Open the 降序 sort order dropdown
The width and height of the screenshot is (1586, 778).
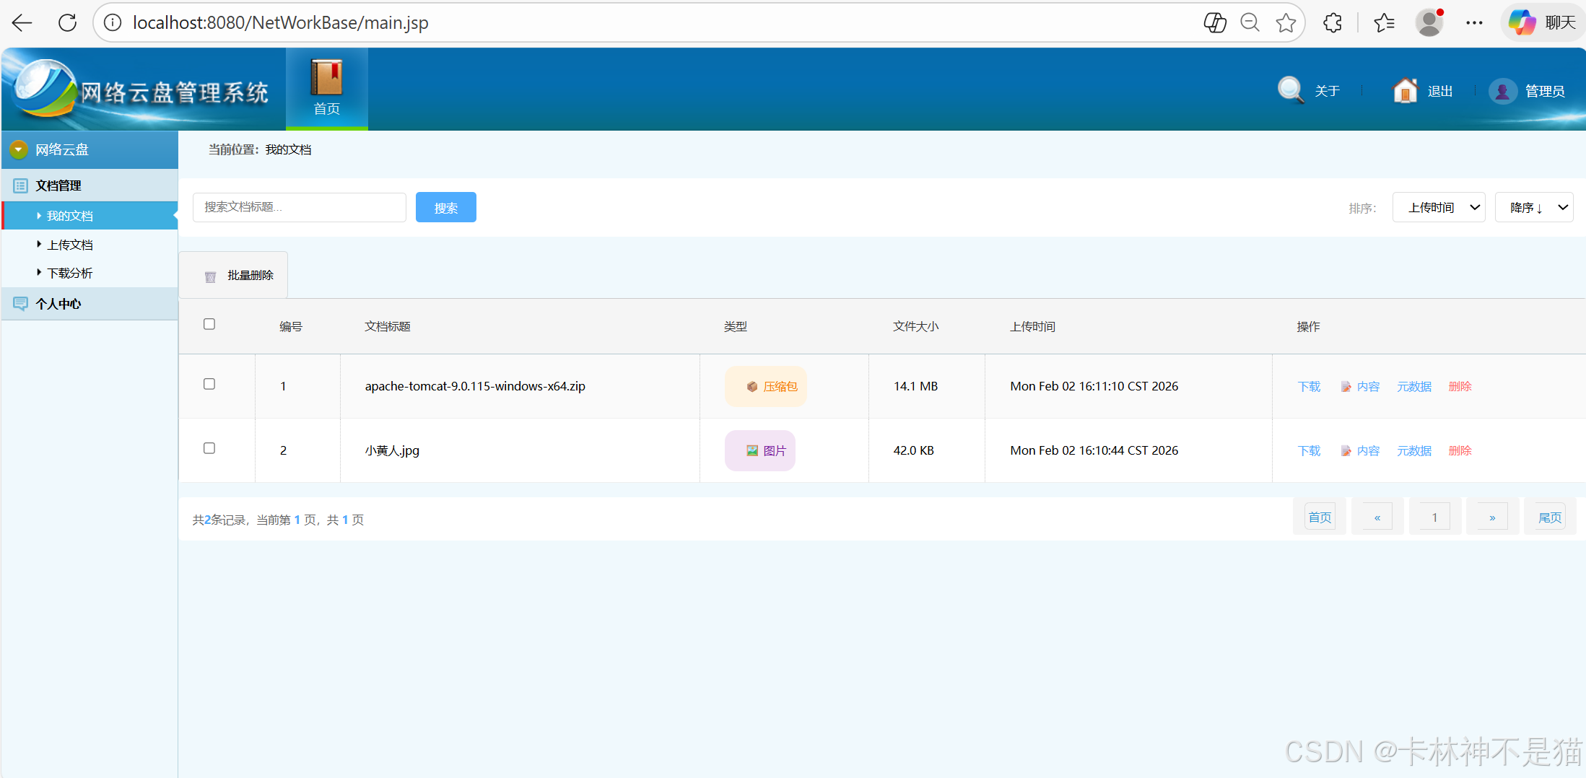pos(1533,208)
